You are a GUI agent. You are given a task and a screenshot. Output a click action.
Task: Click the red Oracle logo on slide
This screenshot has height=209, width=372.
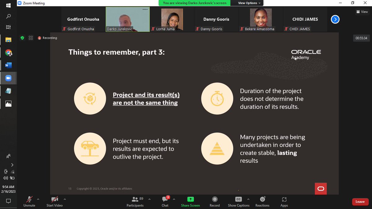(321, 189)
